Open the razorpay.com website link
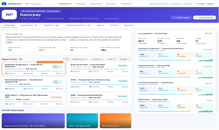Image resolution: width=219 pixels, height=130 pixels. tap(111, 18)
